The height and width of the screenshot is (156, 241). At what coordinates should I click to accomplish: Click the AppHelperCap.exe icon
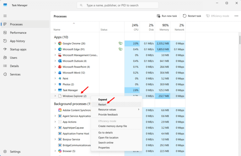[x=60, y=128]
